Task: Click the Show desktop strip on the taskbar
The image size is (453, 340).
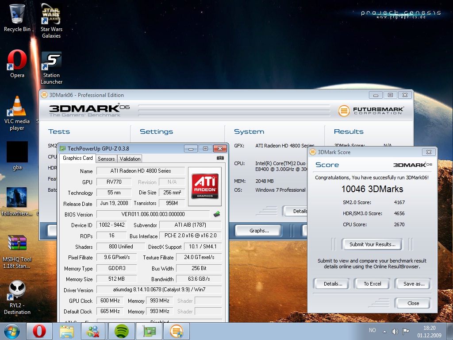Action: click(450, 331)
